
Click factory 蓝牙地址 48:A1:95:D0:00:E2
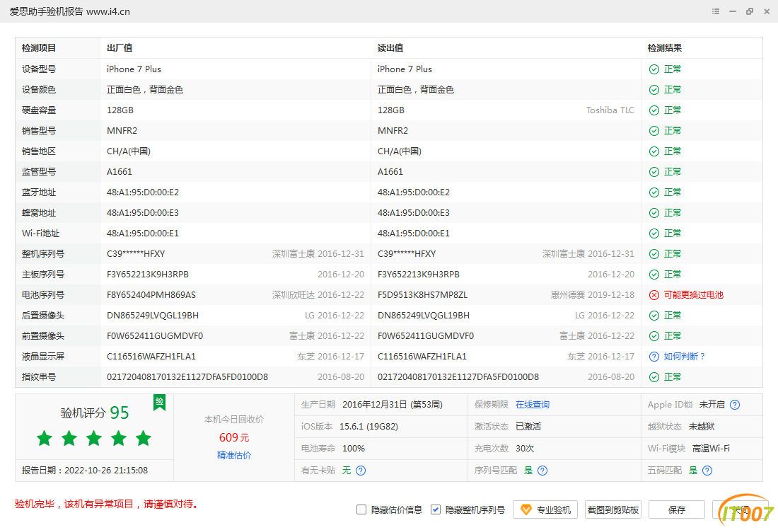[143, 192]
